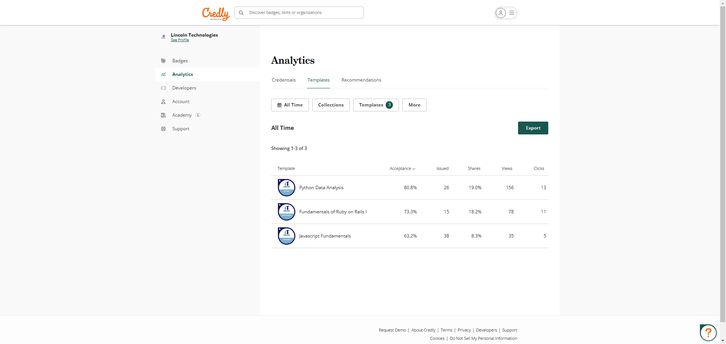The image size is (726, 344).
Task: Click the Academy info icon
Action: [198, 115]
